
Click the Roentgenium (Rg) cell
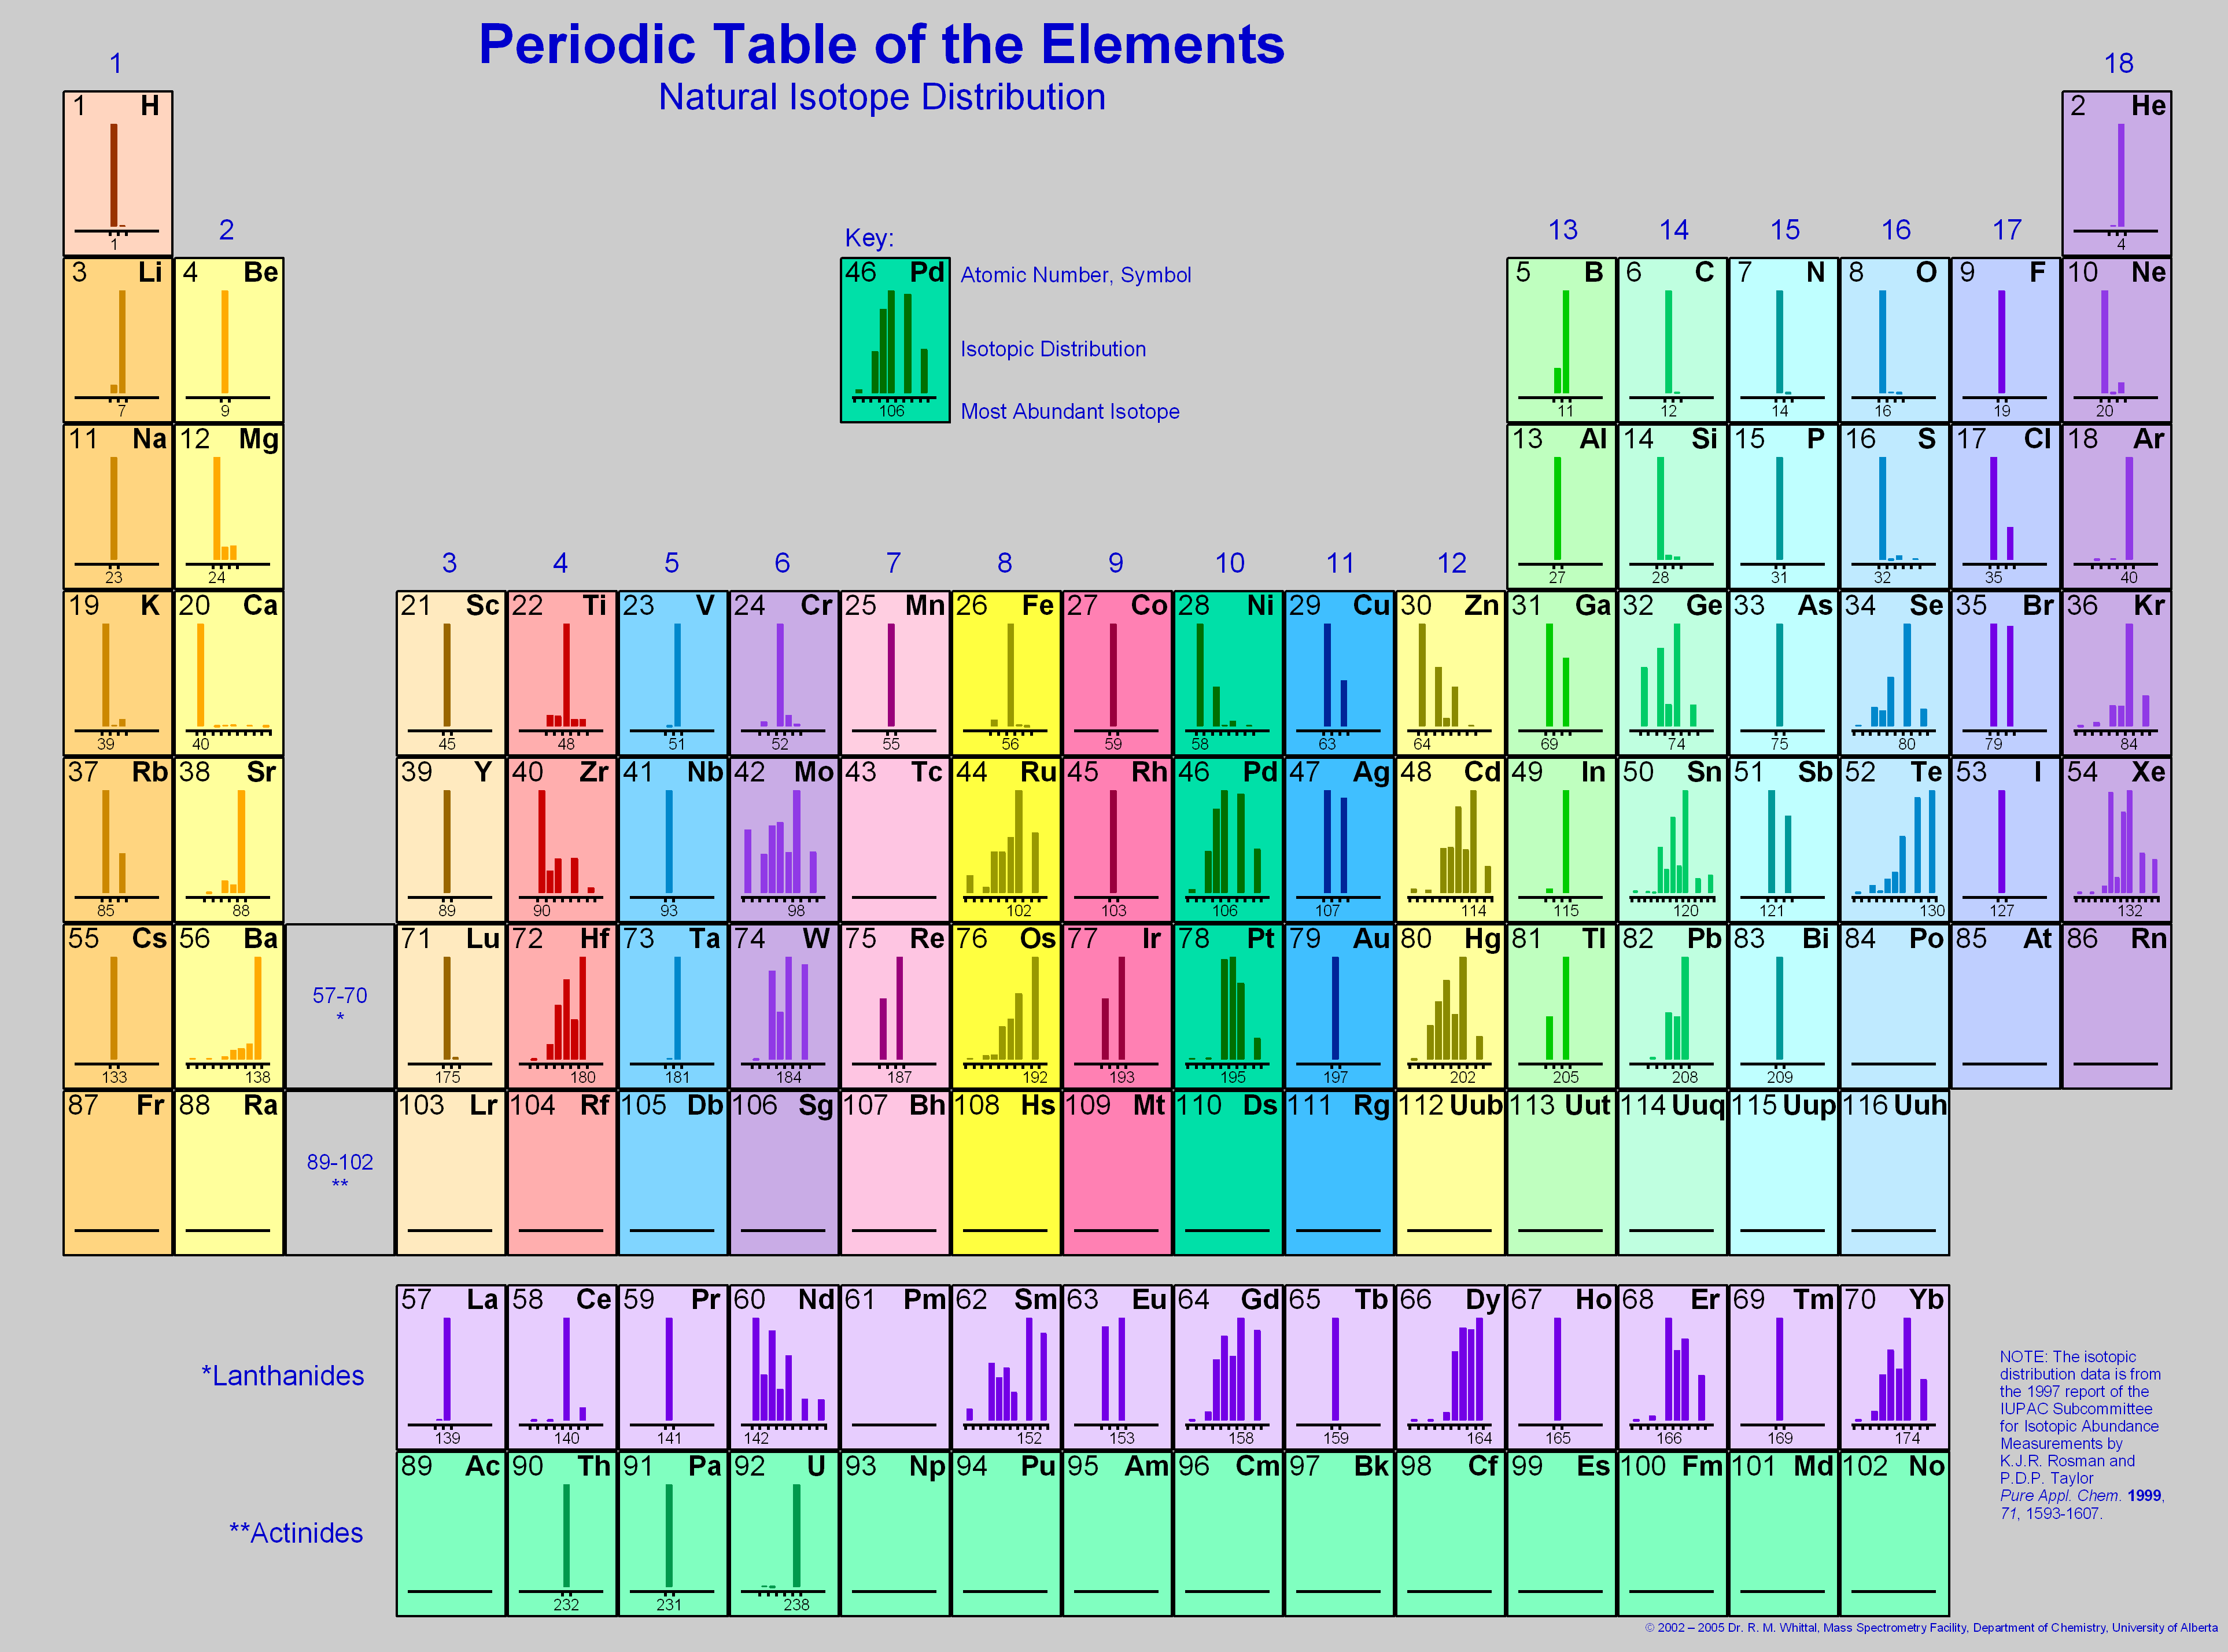[x=1339, y=1172]
